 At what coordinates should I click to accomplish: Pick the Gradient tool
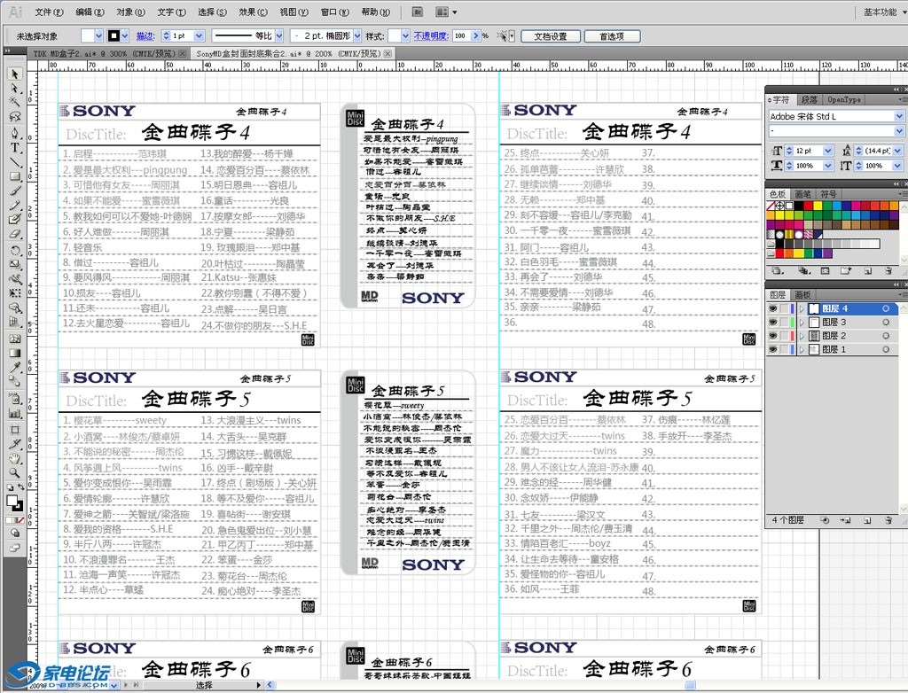click(x=15, y=354)
